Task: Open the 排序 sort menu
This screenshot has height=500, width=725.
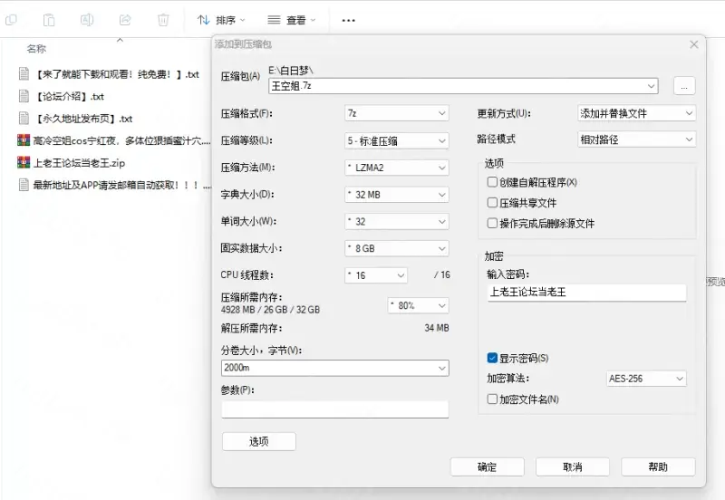Action: 221,19
